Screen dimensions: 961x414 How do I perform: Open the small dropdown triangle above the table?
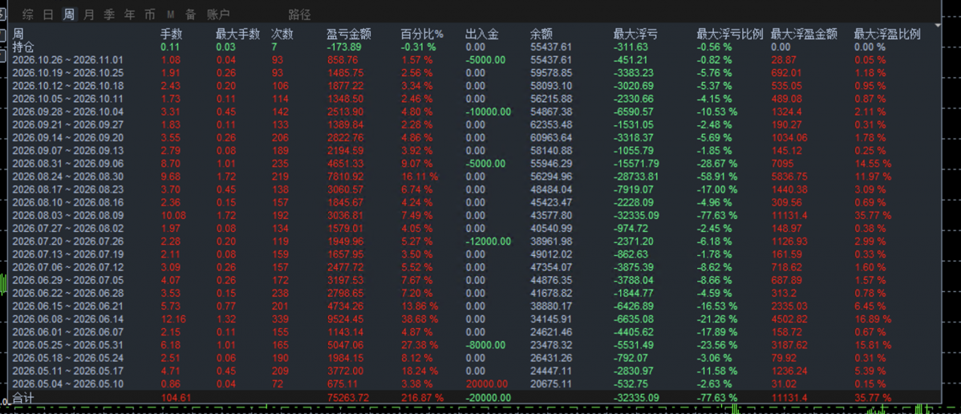coord(938,26)
